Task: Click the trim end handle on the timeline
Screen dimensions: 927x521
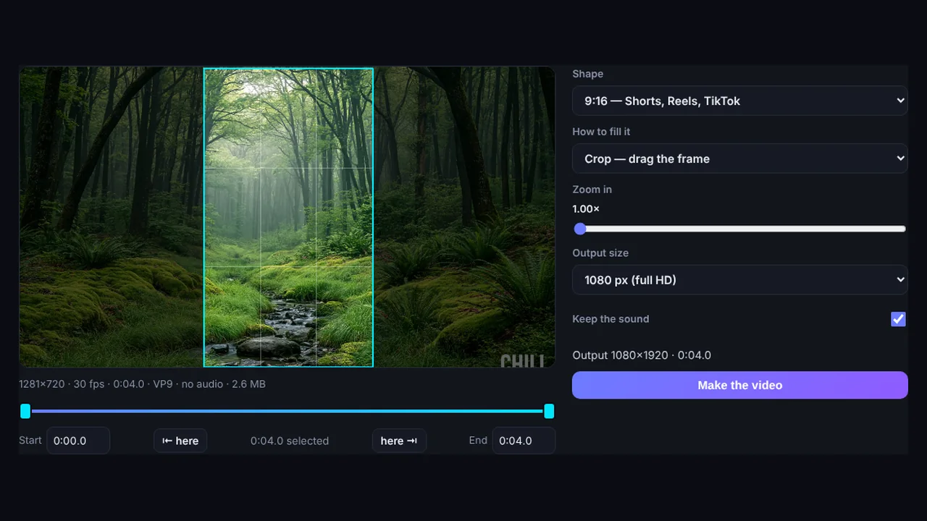Action: click(549, 411)
